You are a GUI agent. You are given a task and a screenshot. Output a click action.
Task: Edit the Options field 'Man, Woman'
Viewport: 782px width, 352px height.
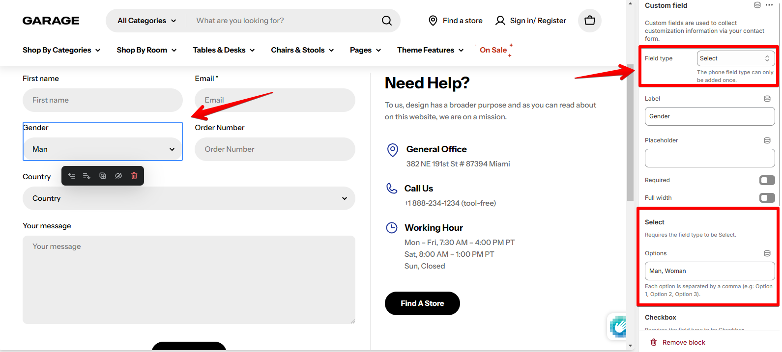[710, 271]
